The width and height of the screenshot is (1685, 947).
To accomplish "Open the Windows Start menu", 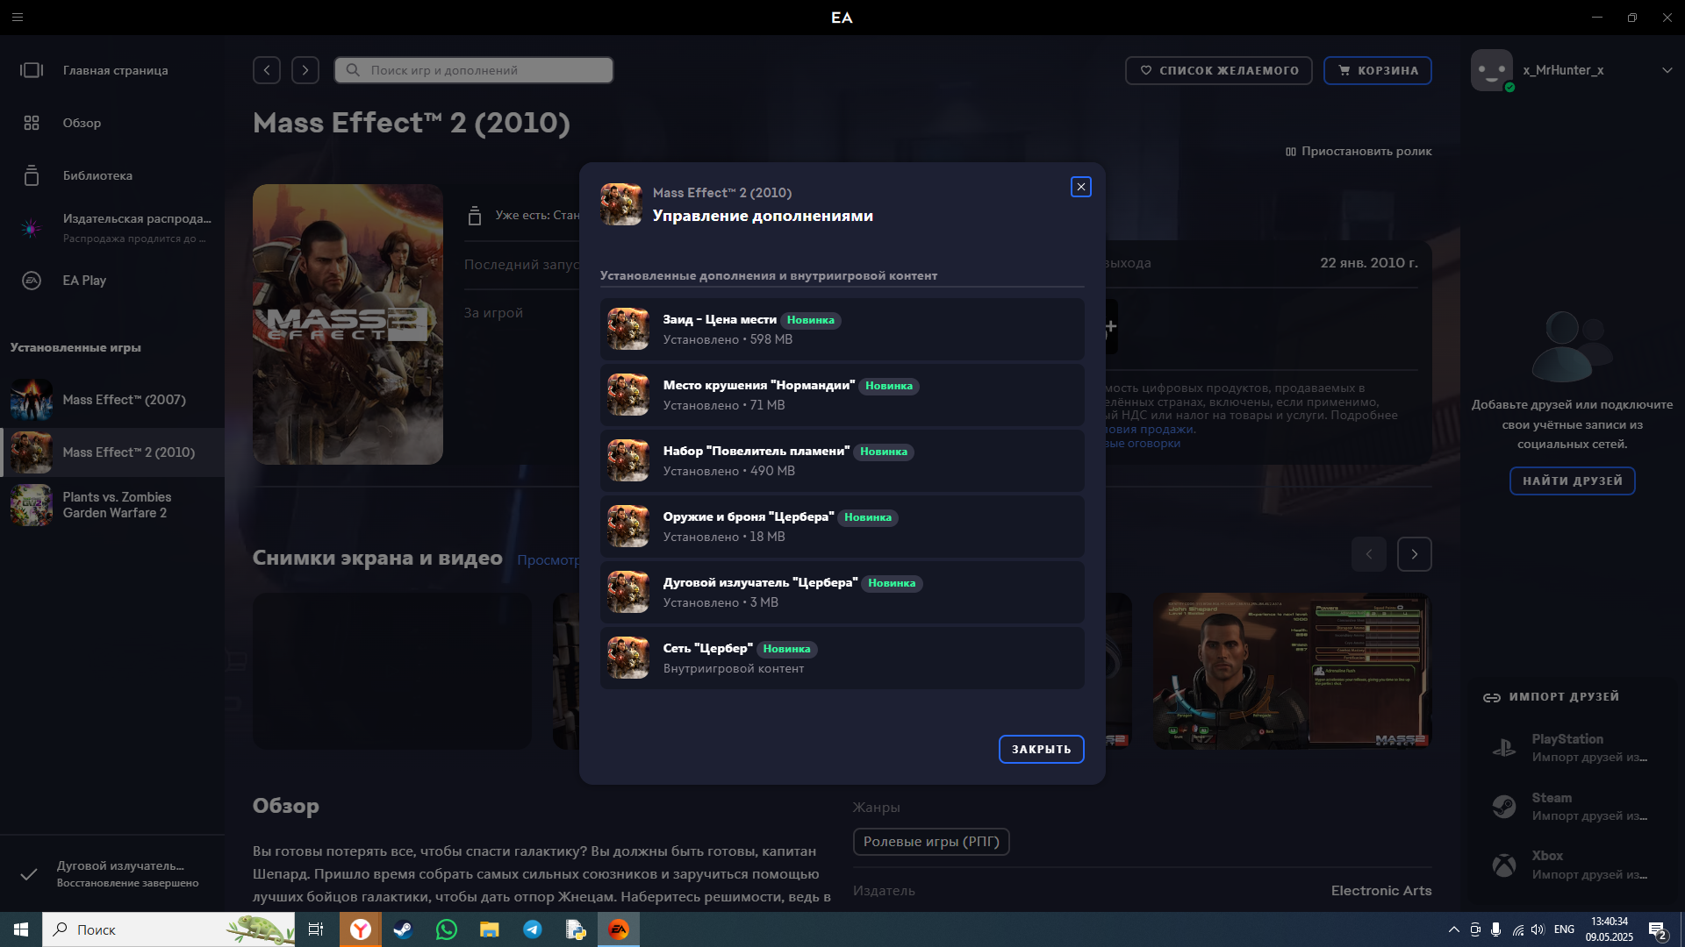I will [x=21, y=929].
